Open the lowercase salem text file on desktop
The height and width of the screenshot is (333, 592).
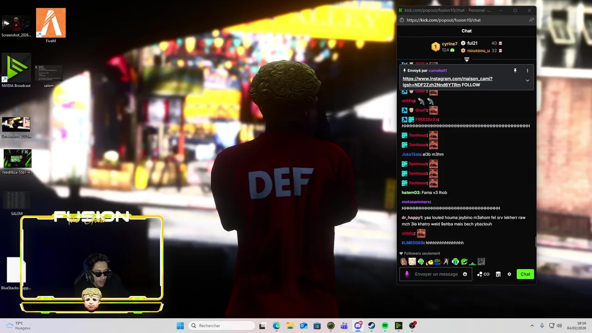[x=49, y=76]
